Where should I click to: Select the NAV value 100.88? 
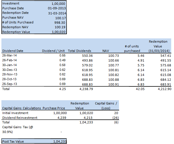click(114, 80)
